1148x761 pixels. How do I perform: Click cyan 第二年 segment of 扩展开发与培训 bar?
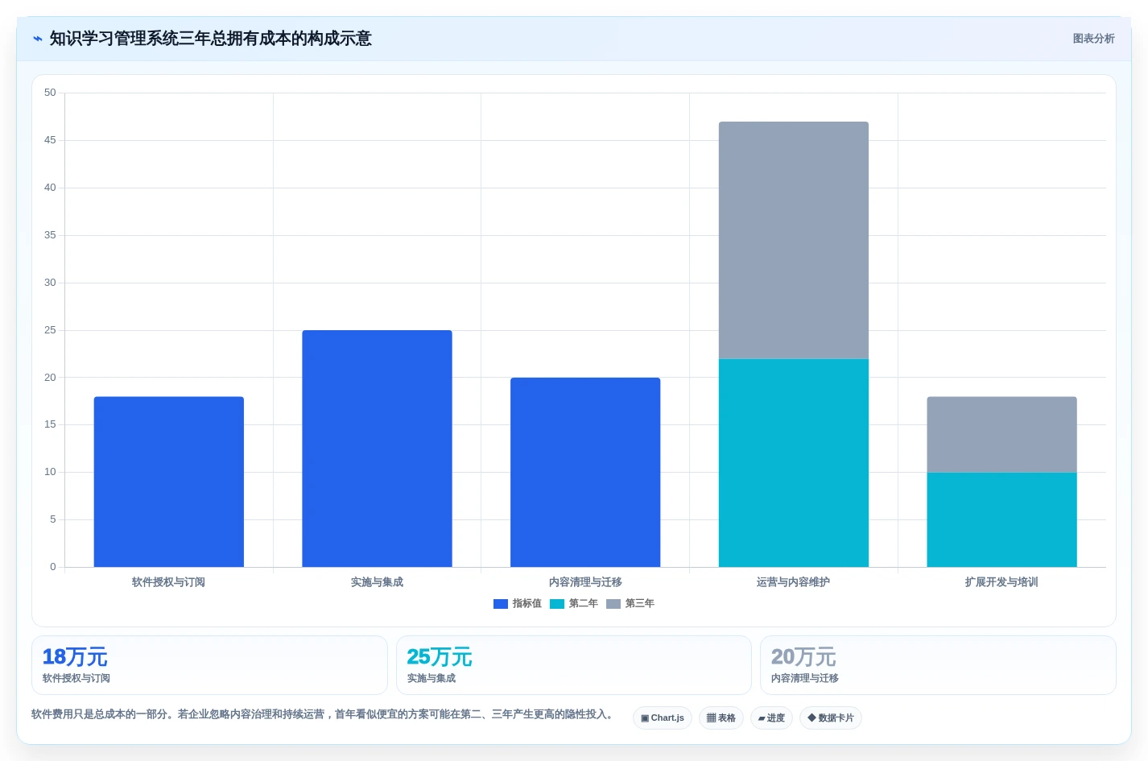point(1002,519)
